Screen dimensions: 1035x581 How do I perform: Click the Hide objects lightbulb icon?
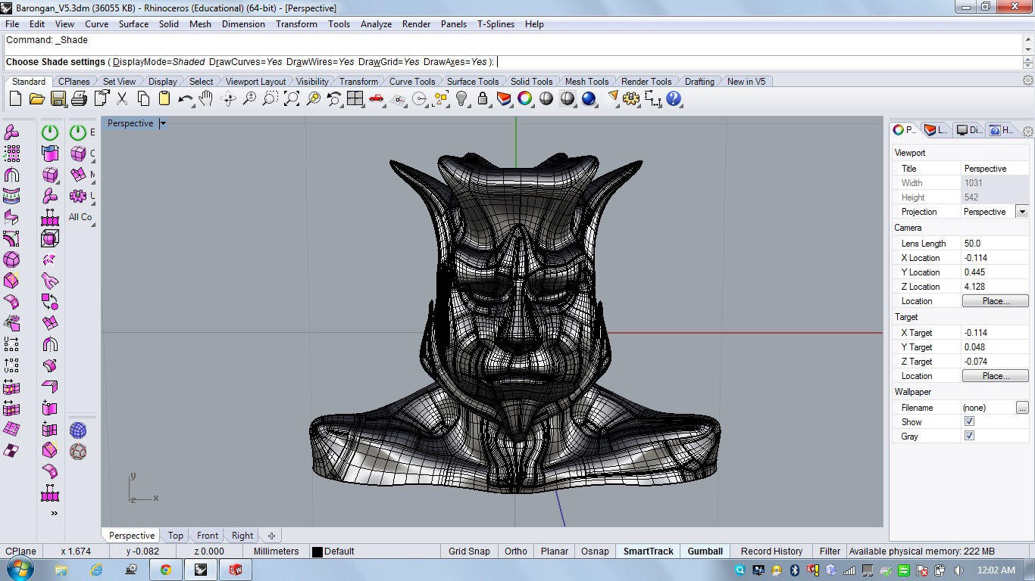[x=461, y=99]
